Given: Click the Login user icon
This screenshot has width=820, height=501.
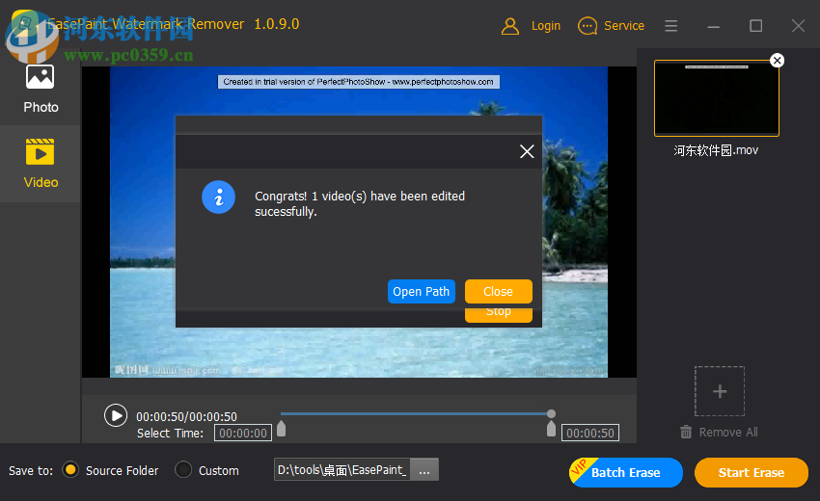Looking at the screenshot, I should (x=510, y=26).
